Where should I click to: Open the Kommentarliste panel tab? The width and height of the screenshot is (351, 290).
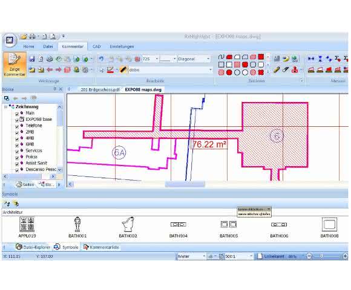[102, 247]
